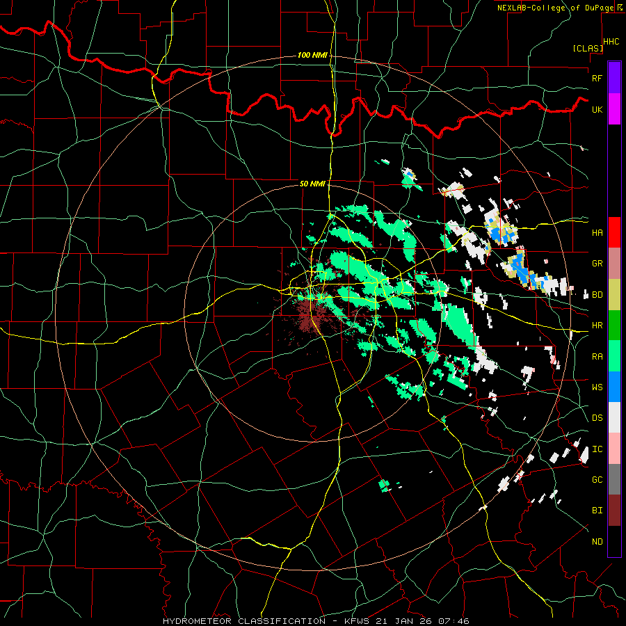Click the red HA legend swatch

614,232
